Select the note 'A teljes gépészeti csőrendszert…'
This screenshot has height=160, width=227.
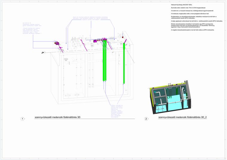pos(197,21)
